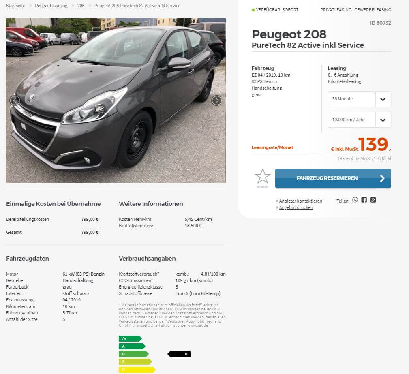Show the next car photo
This screenshot has height=374, width=409.
point(217,100)
